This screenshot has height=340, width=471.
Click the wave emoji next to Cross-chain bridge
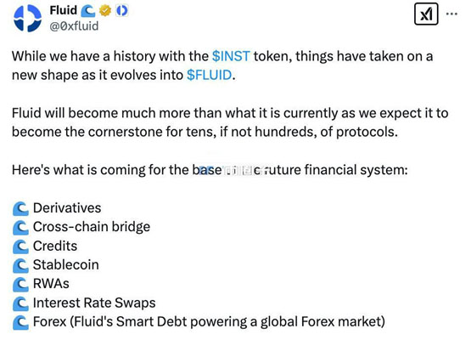[20, 228]
